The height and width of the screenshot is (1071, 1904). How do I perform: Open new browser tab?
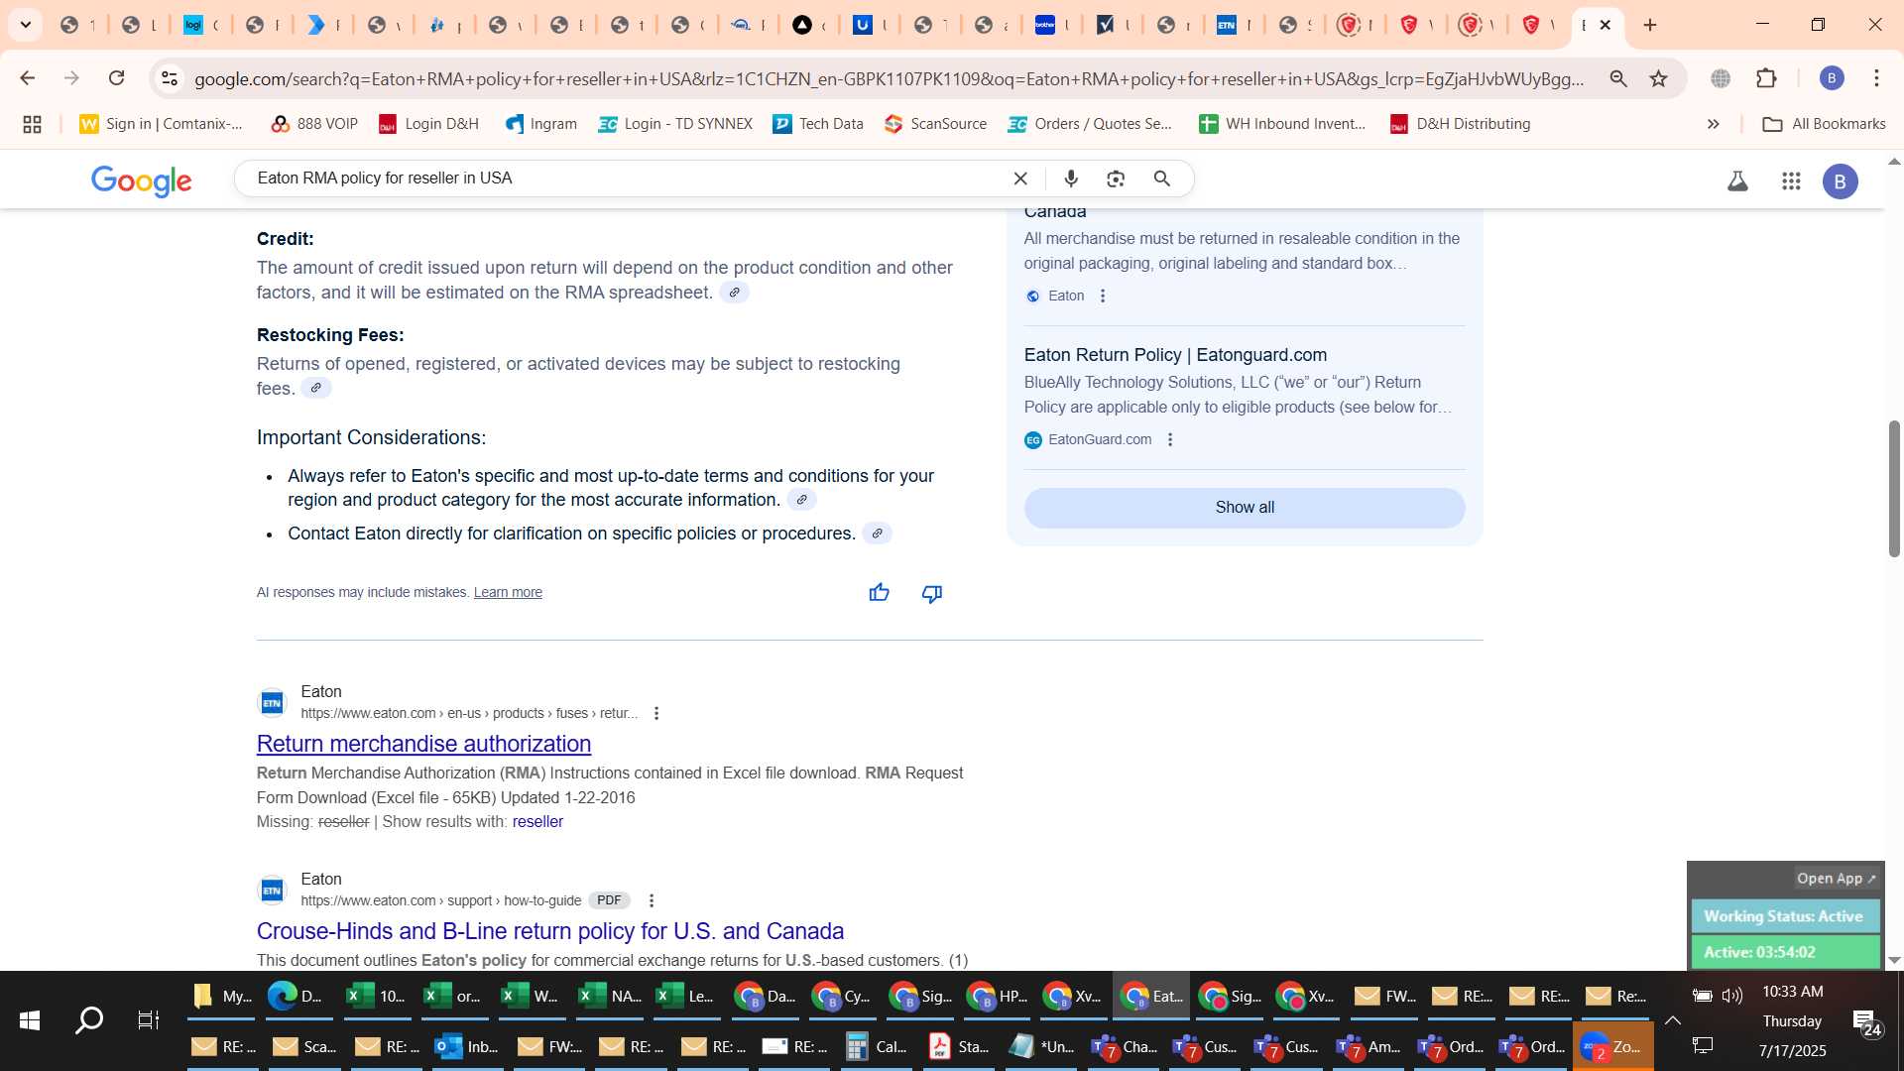click(x=1650, y=25)
